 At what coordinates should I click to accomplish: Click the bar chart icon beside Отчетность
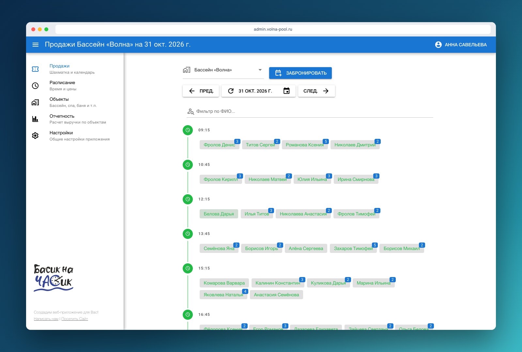[35, 119]
